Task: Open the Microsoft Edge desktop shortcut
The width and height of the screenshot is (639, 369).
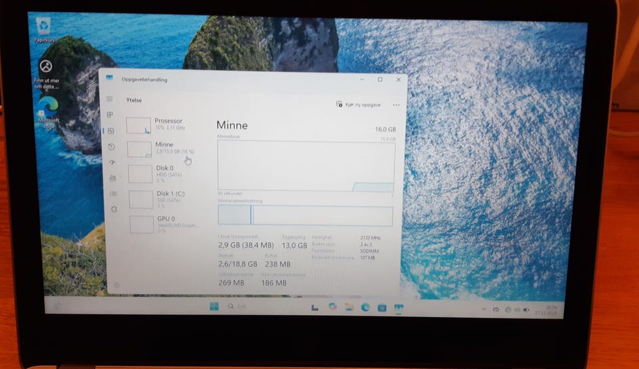Action: pos(49,113)
